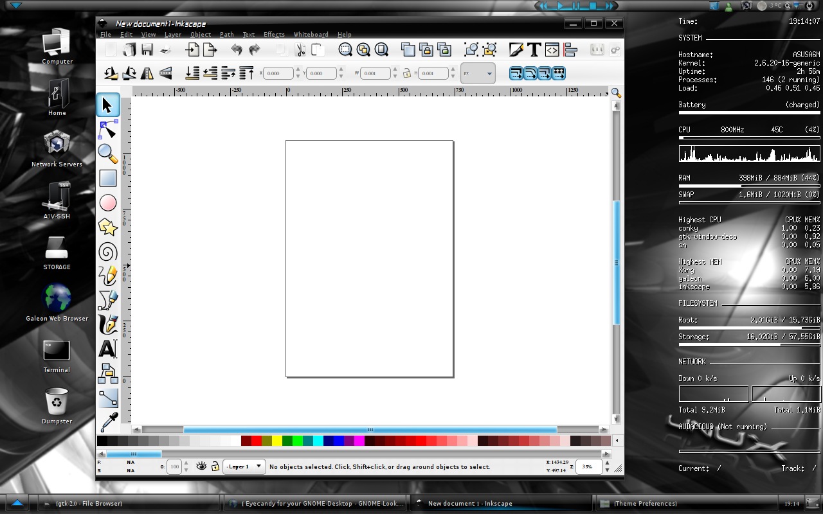
Task: Select the Pen Bezier tool
Action: point(107,300)
